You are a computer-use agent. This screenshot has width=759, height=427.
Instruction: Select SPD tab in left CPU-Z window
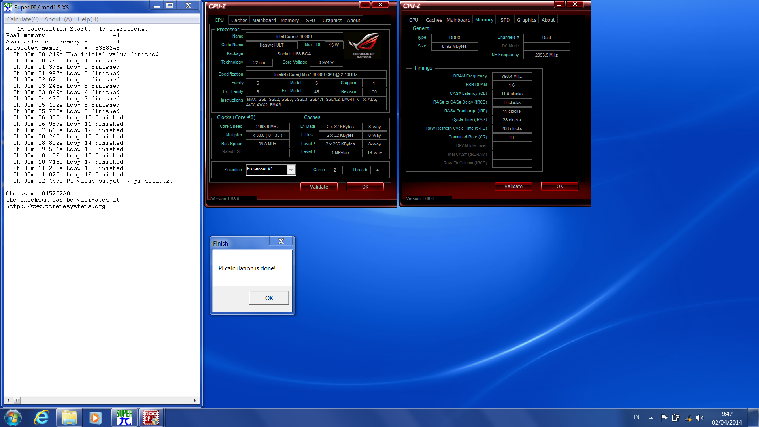coord(311,20)
